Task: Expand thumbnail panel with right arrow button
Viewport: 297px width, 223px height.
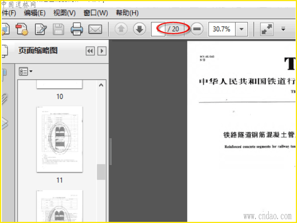Action: pos(102,51)
